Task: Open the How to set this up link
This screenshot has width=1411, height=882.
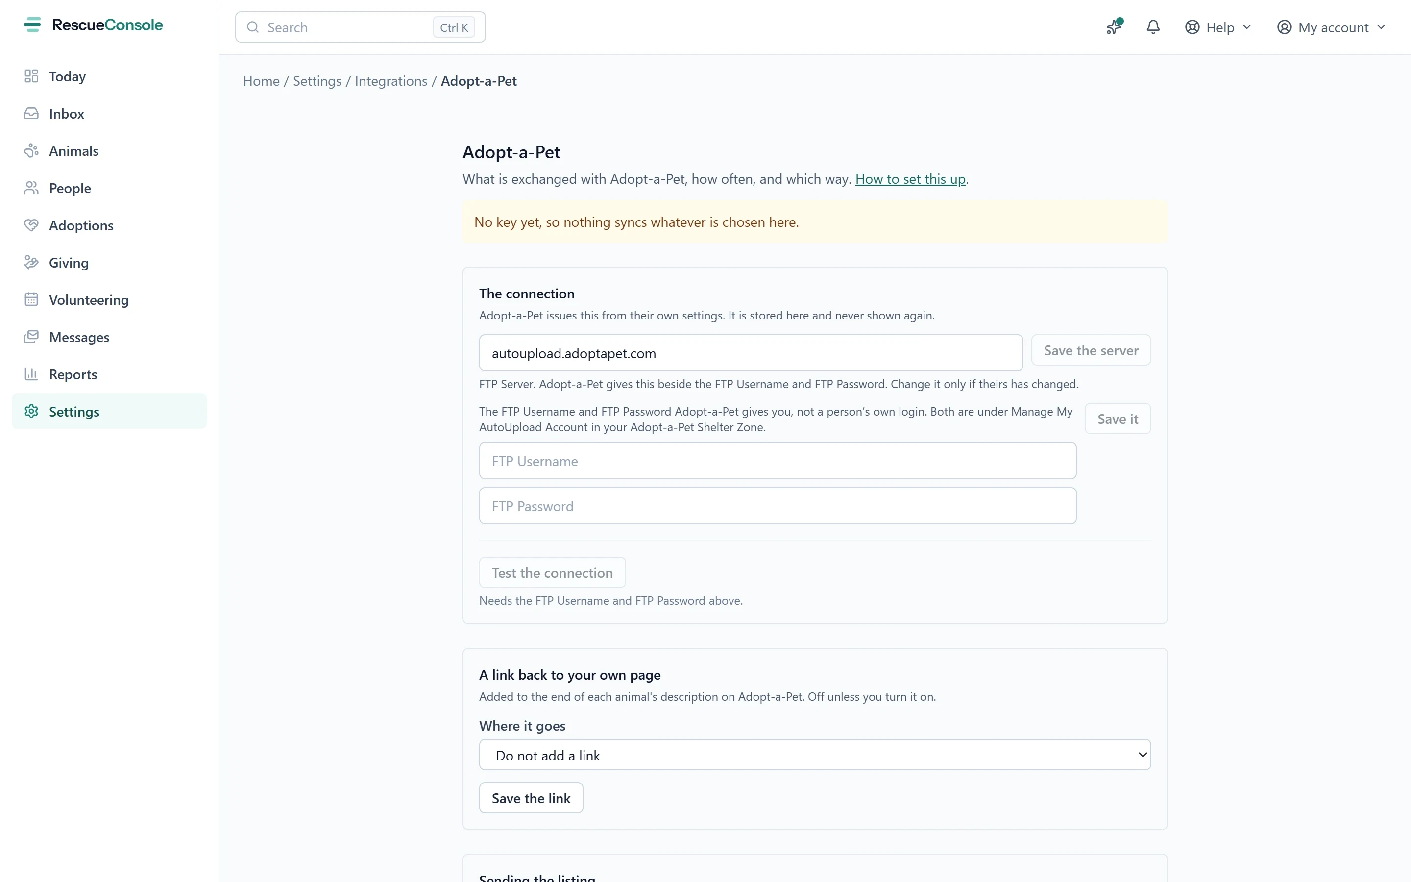Action: [910, 179]
